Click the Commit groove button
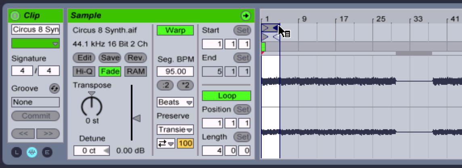The width and height of the screenshot is (462, 168). point(36,116)
